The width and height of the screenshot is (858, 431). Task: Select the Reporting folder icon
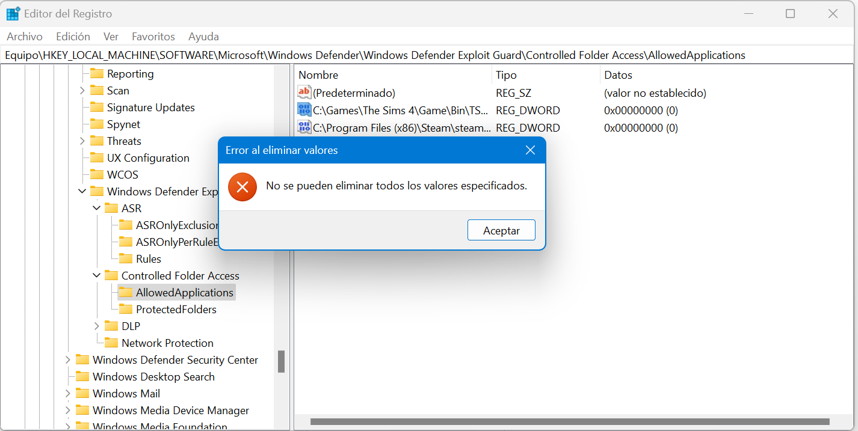tap(97, 74)
